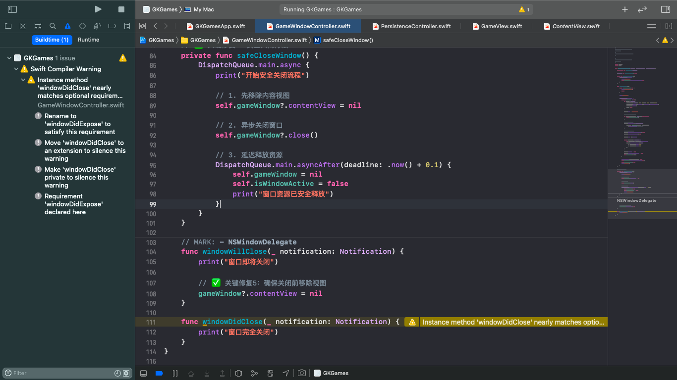
Task: Switch to GKGamesApp.swift tab
Action: [x=216, y=26]
